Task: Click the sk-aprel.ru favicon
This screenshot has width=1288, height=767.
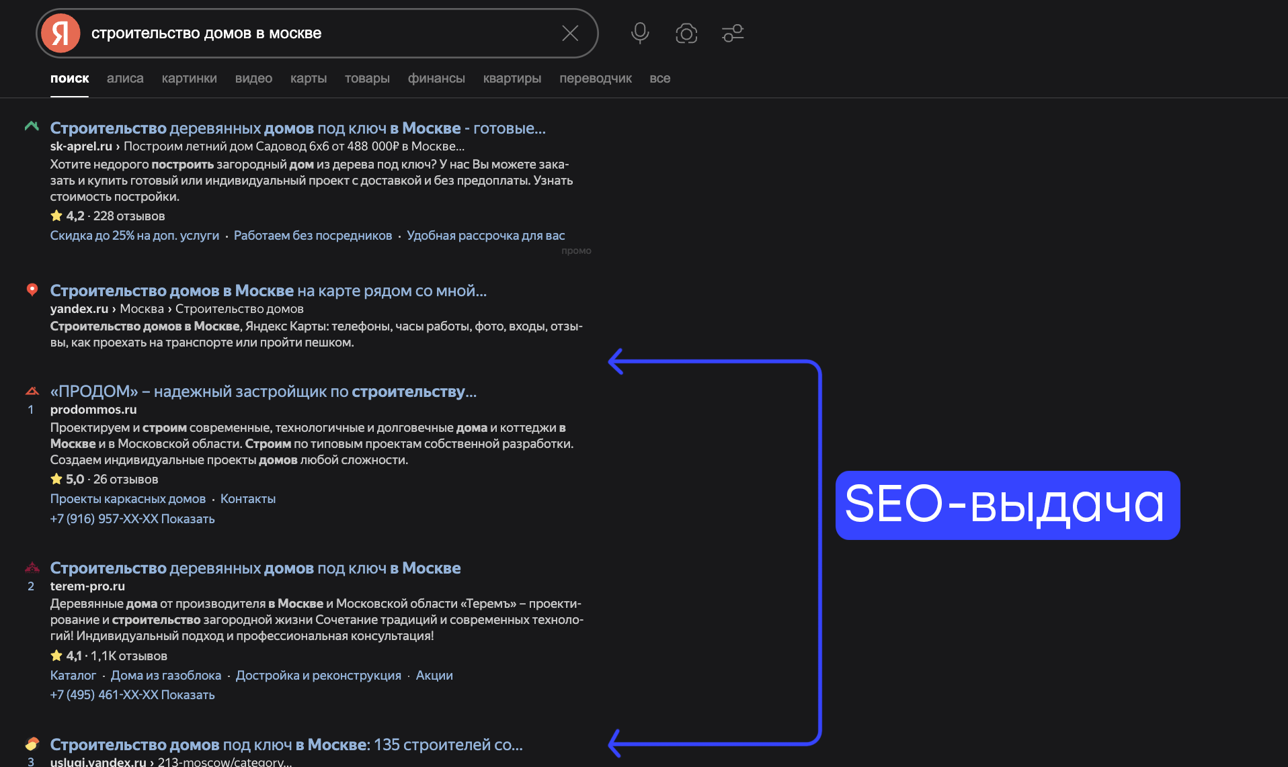Action: 32,126
